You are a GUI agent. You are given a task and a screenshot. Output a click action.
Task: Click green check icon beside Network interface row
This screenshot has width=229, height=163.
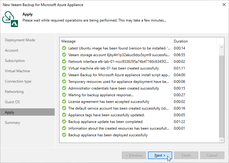coord(64,61)
